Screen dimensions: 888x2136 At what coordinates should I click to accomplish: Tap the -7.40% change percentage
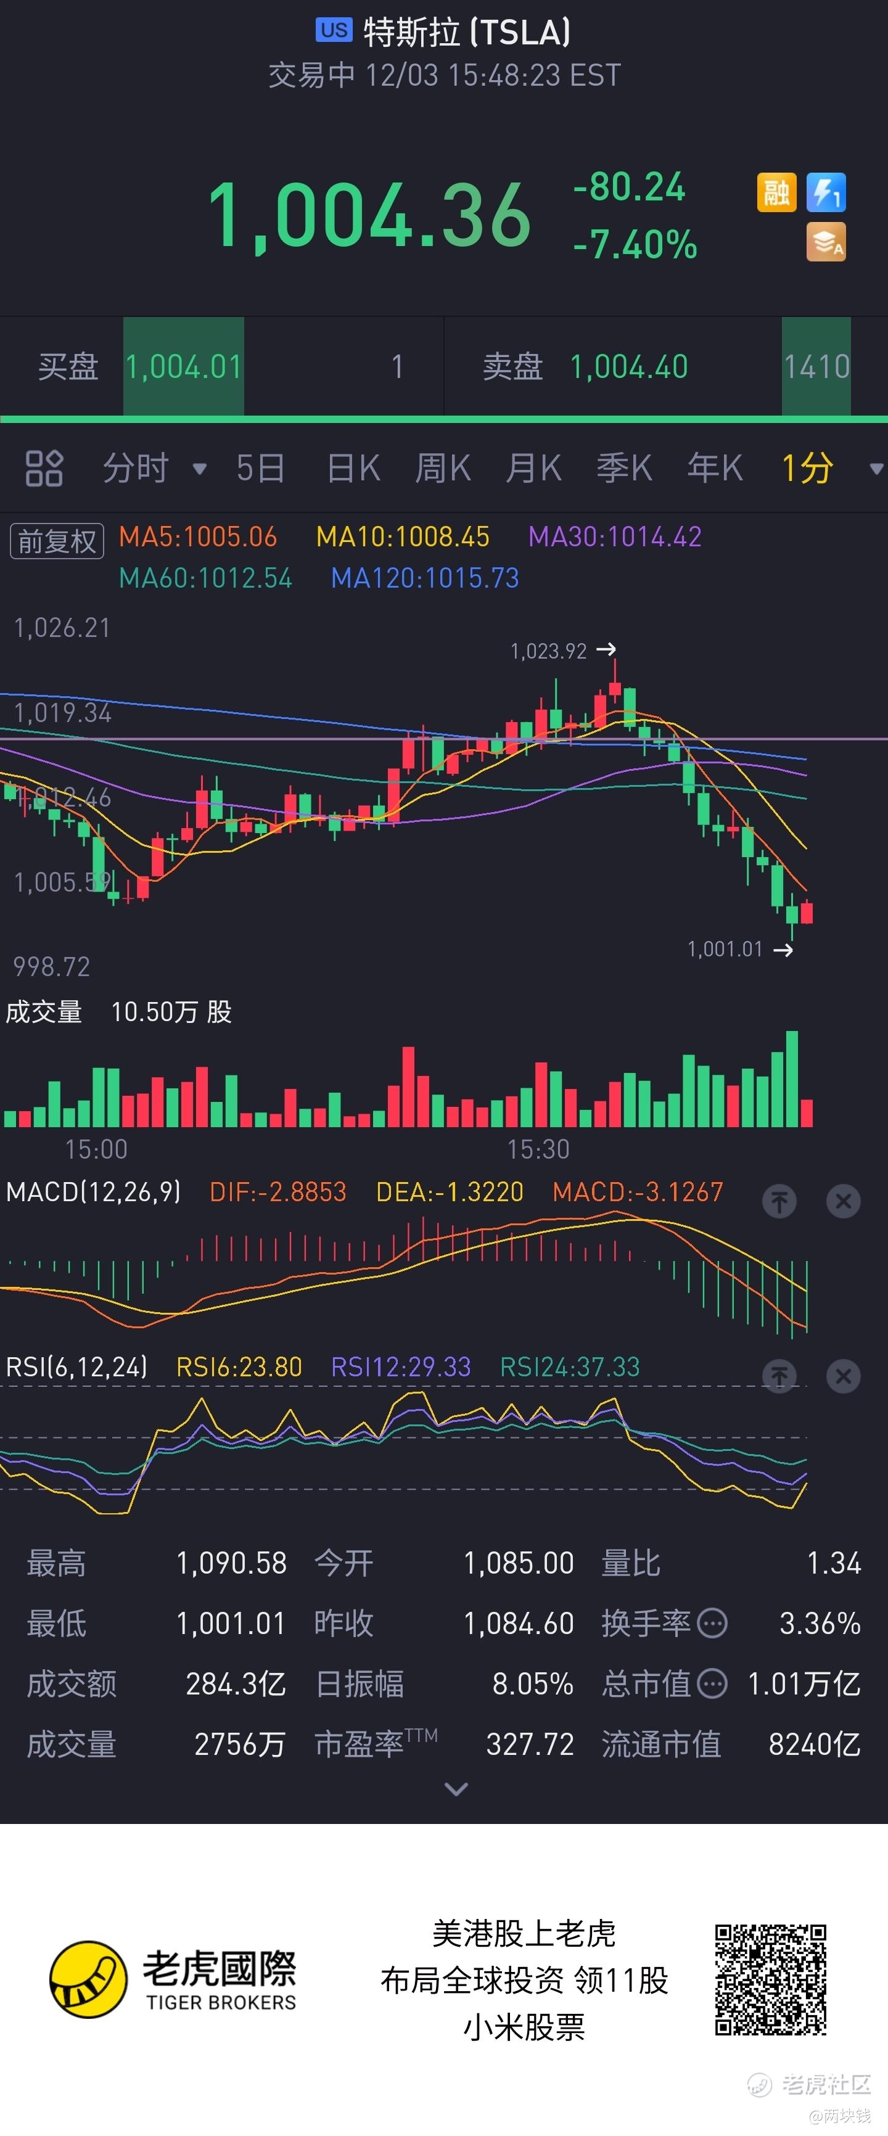point(635,245)
